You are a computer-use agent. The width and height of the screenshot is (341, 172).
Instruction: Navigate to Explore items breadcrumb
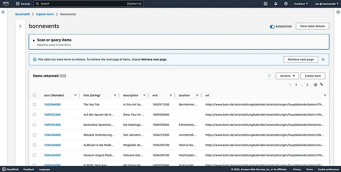coord(45,14)
